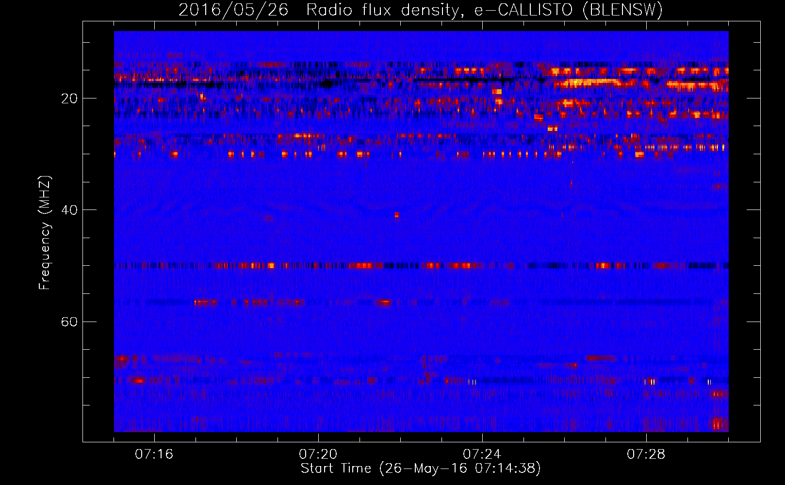Click the date 2016/05/26 in title

233,10
